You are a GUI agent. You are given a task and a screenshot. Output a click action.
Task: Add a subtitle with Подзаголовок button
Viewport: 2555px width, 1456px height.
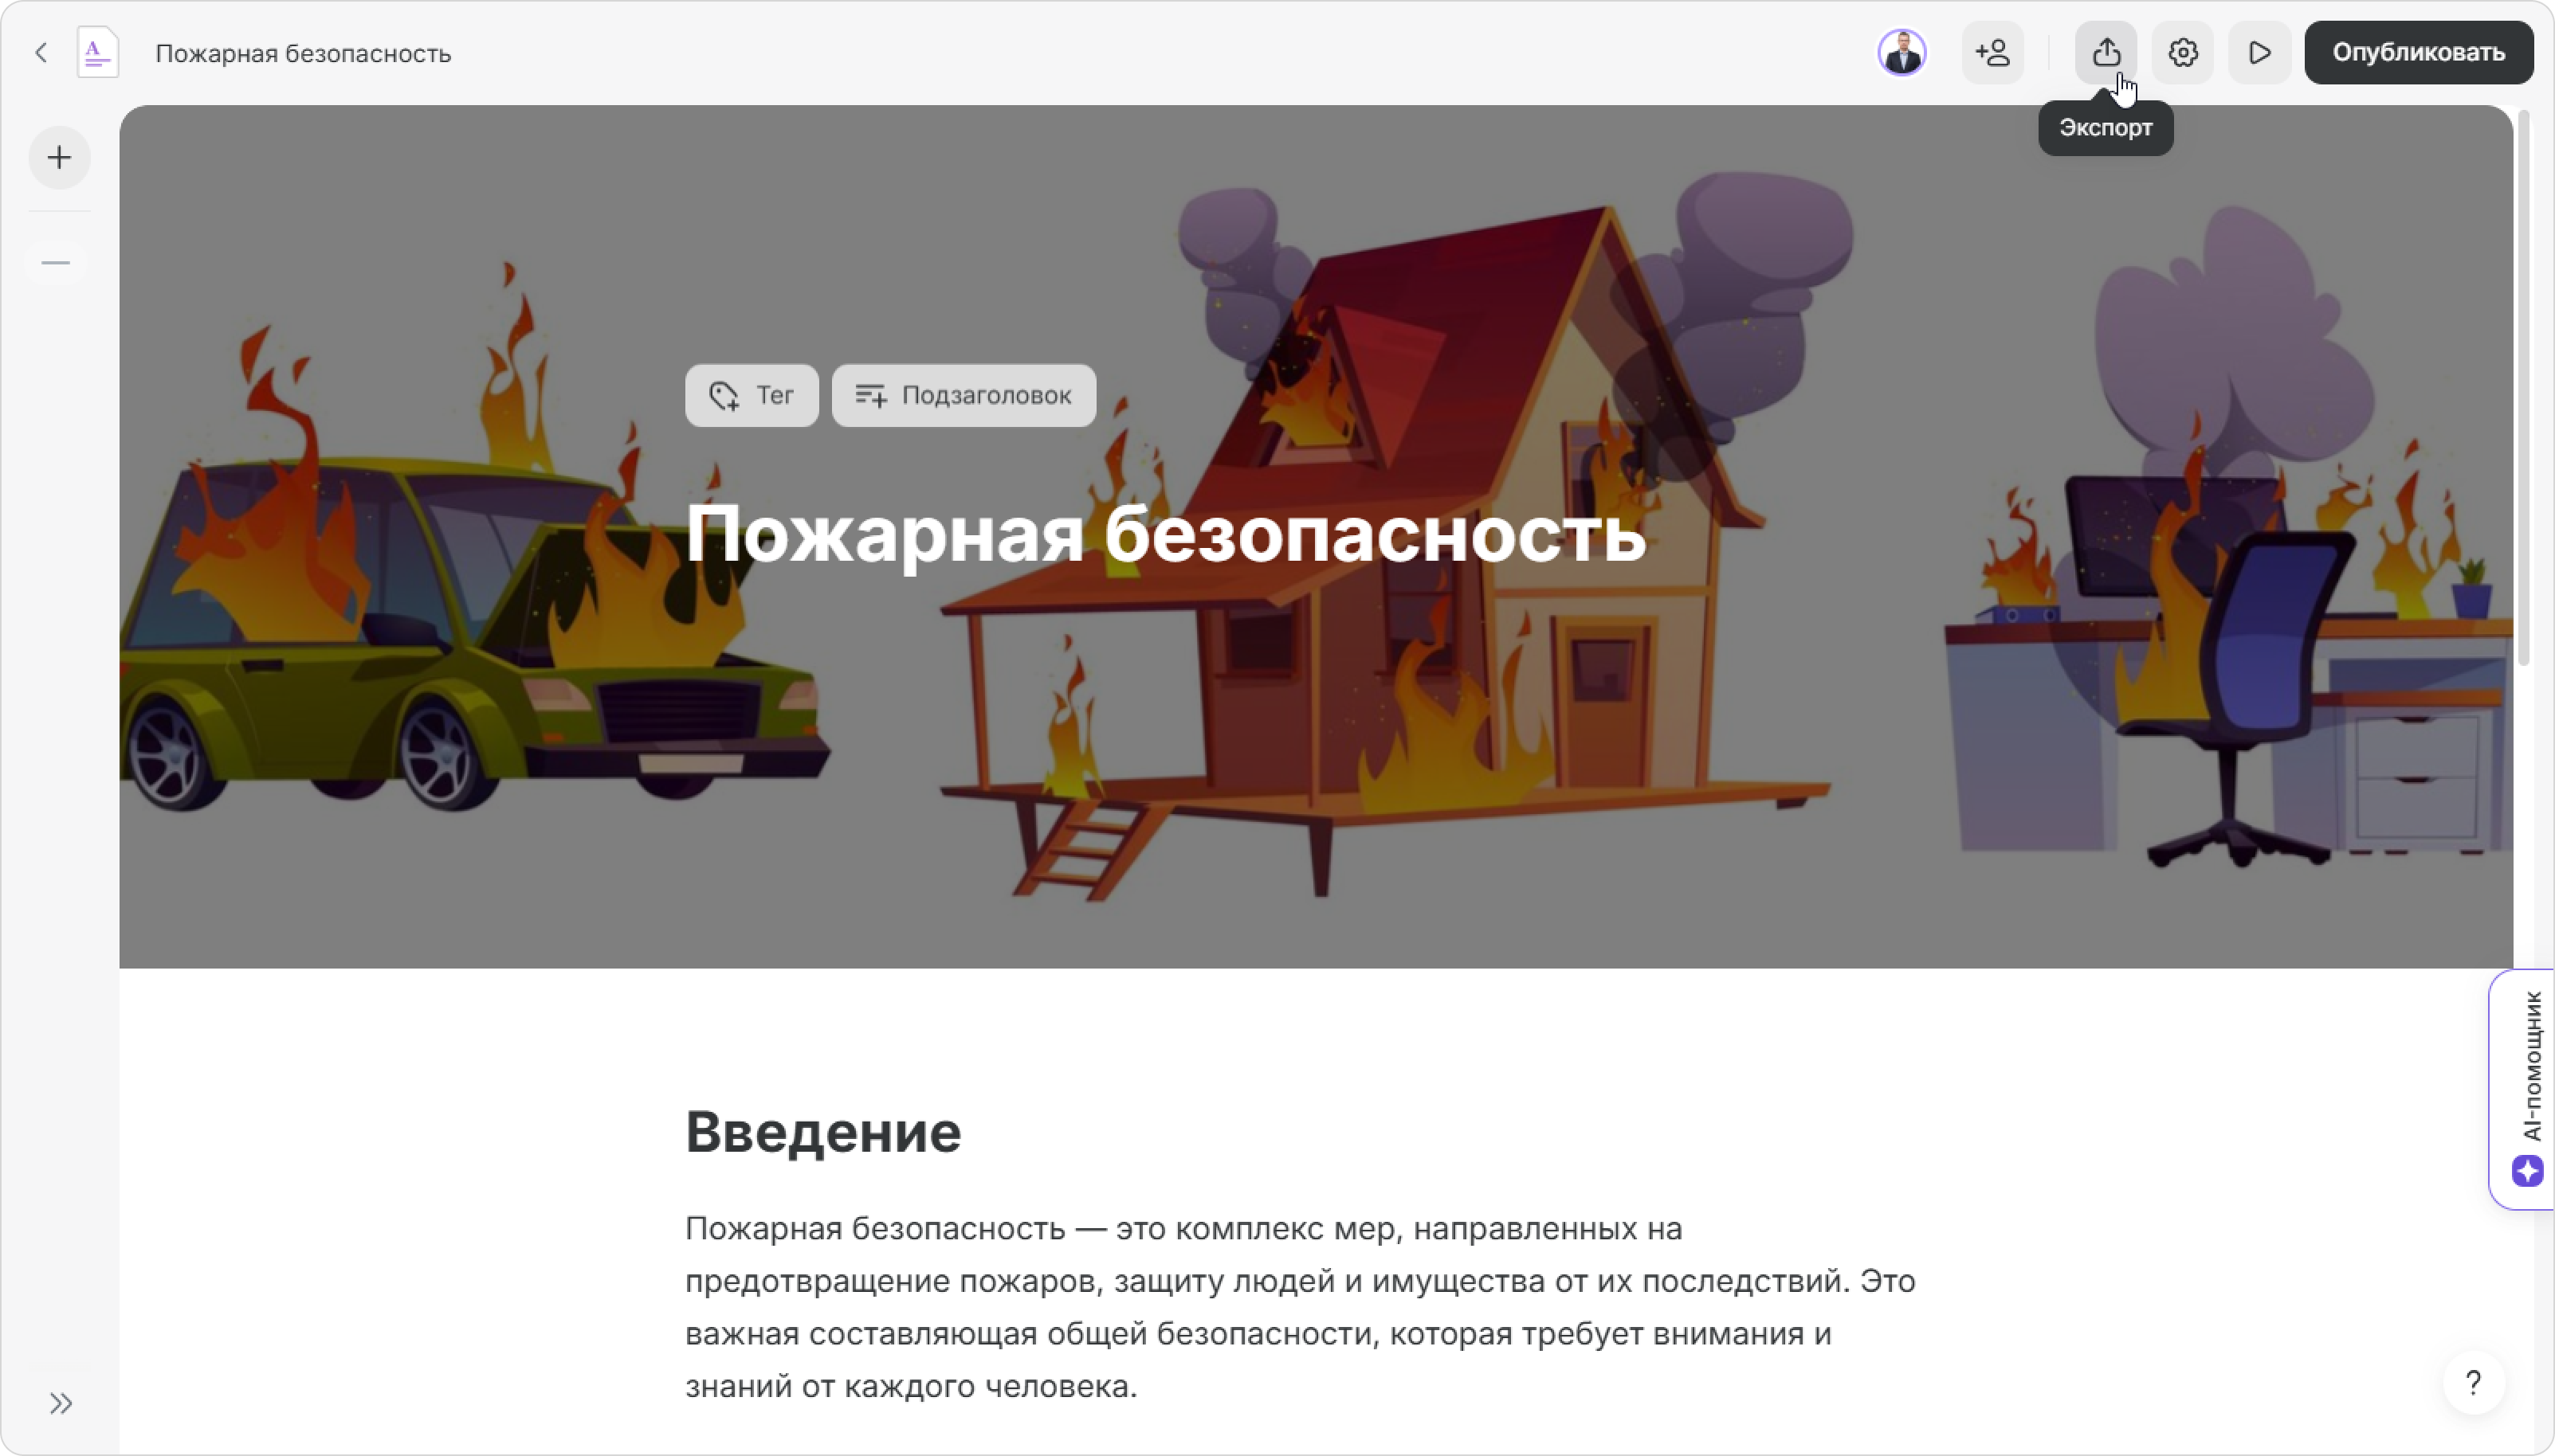(x=964, y=396)
